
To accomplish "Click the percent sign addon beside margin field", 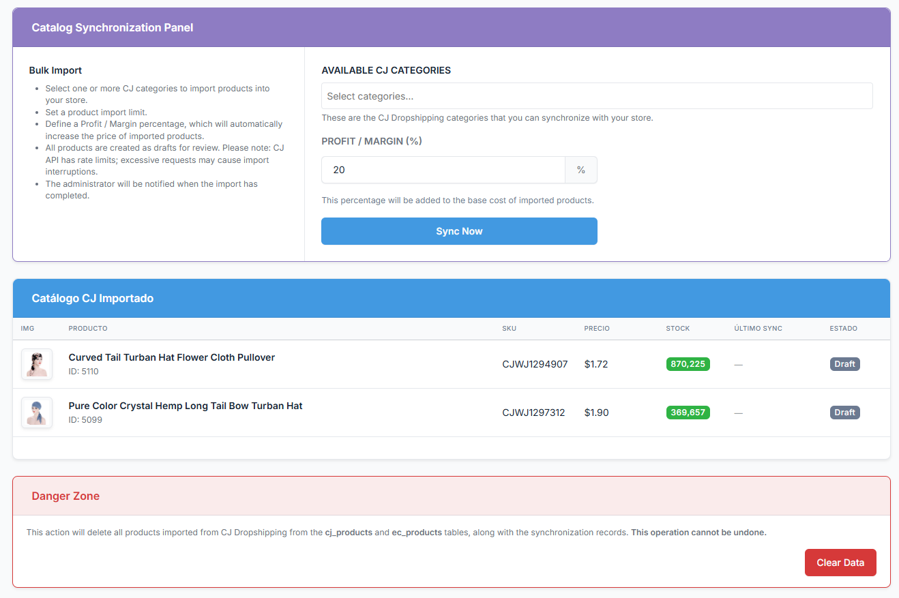I will pos(581,170).
